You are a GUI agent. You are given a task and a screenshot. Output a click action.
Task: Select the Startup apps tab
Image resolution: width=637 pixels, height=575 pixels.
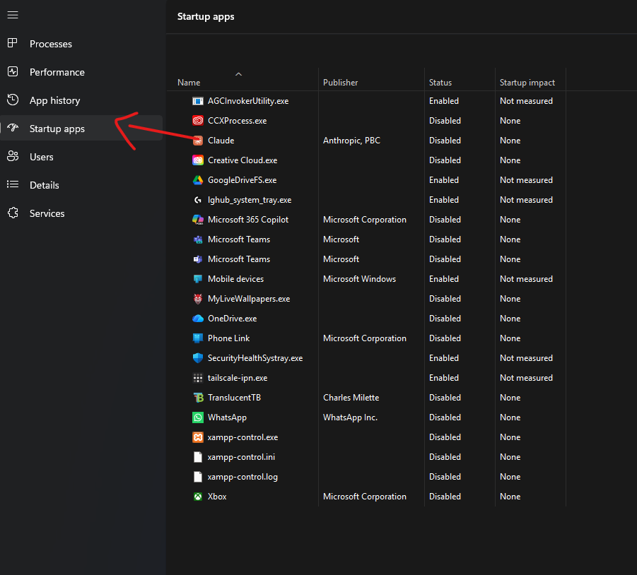click(x=81, y=129)
